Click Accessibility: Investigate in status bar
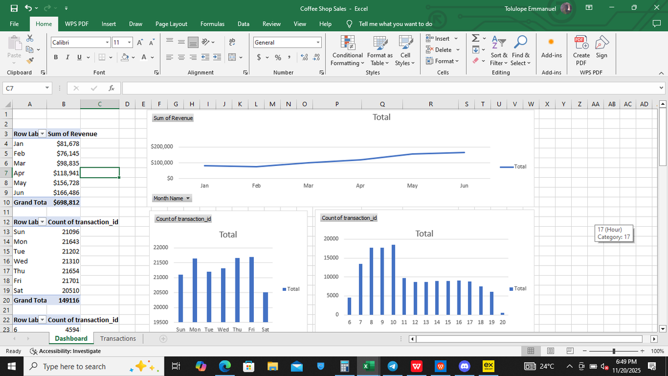Viewport: 668px width, 376px height. click(x=65, y=351)
